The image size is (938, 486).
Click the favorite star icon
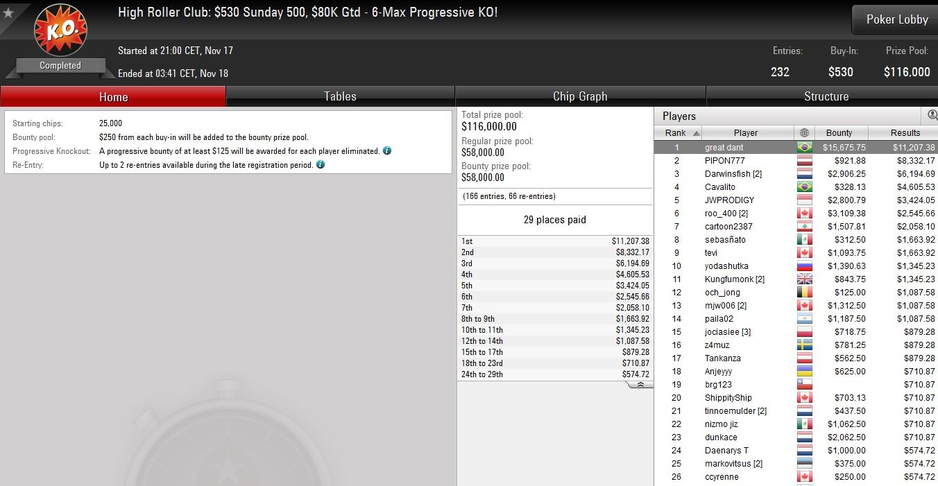coord(8,12)
